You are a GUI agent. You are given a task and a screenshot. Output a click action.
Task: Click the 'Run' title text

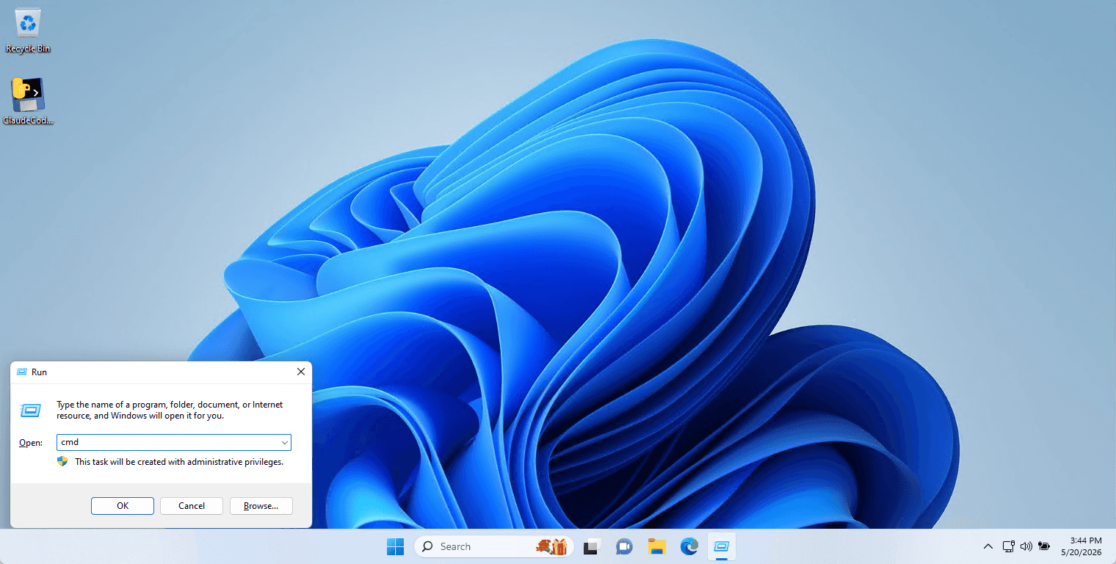point(39,372)
